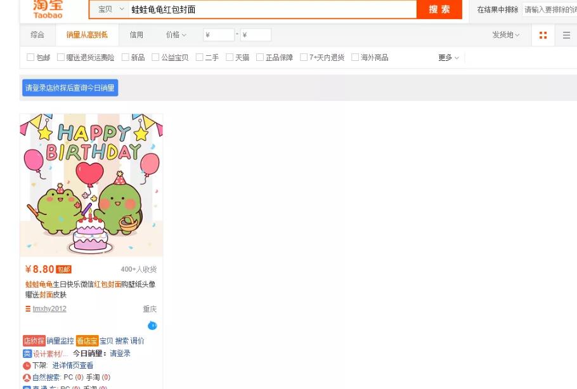Click the exclude-from-results input field

point(550,10)
